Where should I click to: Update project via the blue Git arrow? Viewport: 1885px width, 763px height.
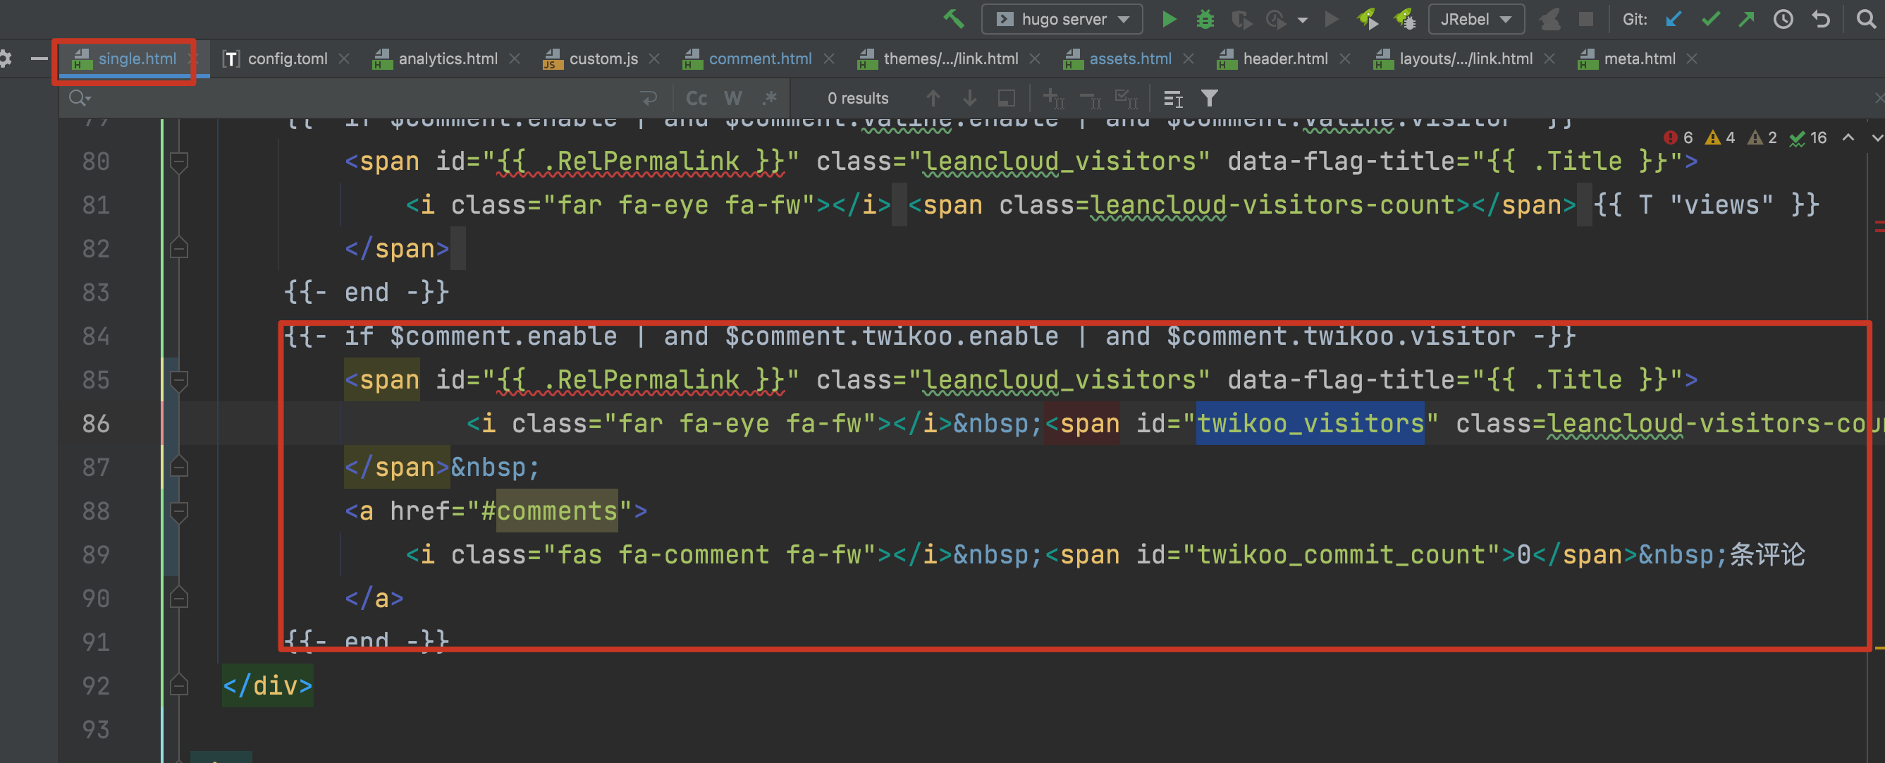[x=1674, y=19]
